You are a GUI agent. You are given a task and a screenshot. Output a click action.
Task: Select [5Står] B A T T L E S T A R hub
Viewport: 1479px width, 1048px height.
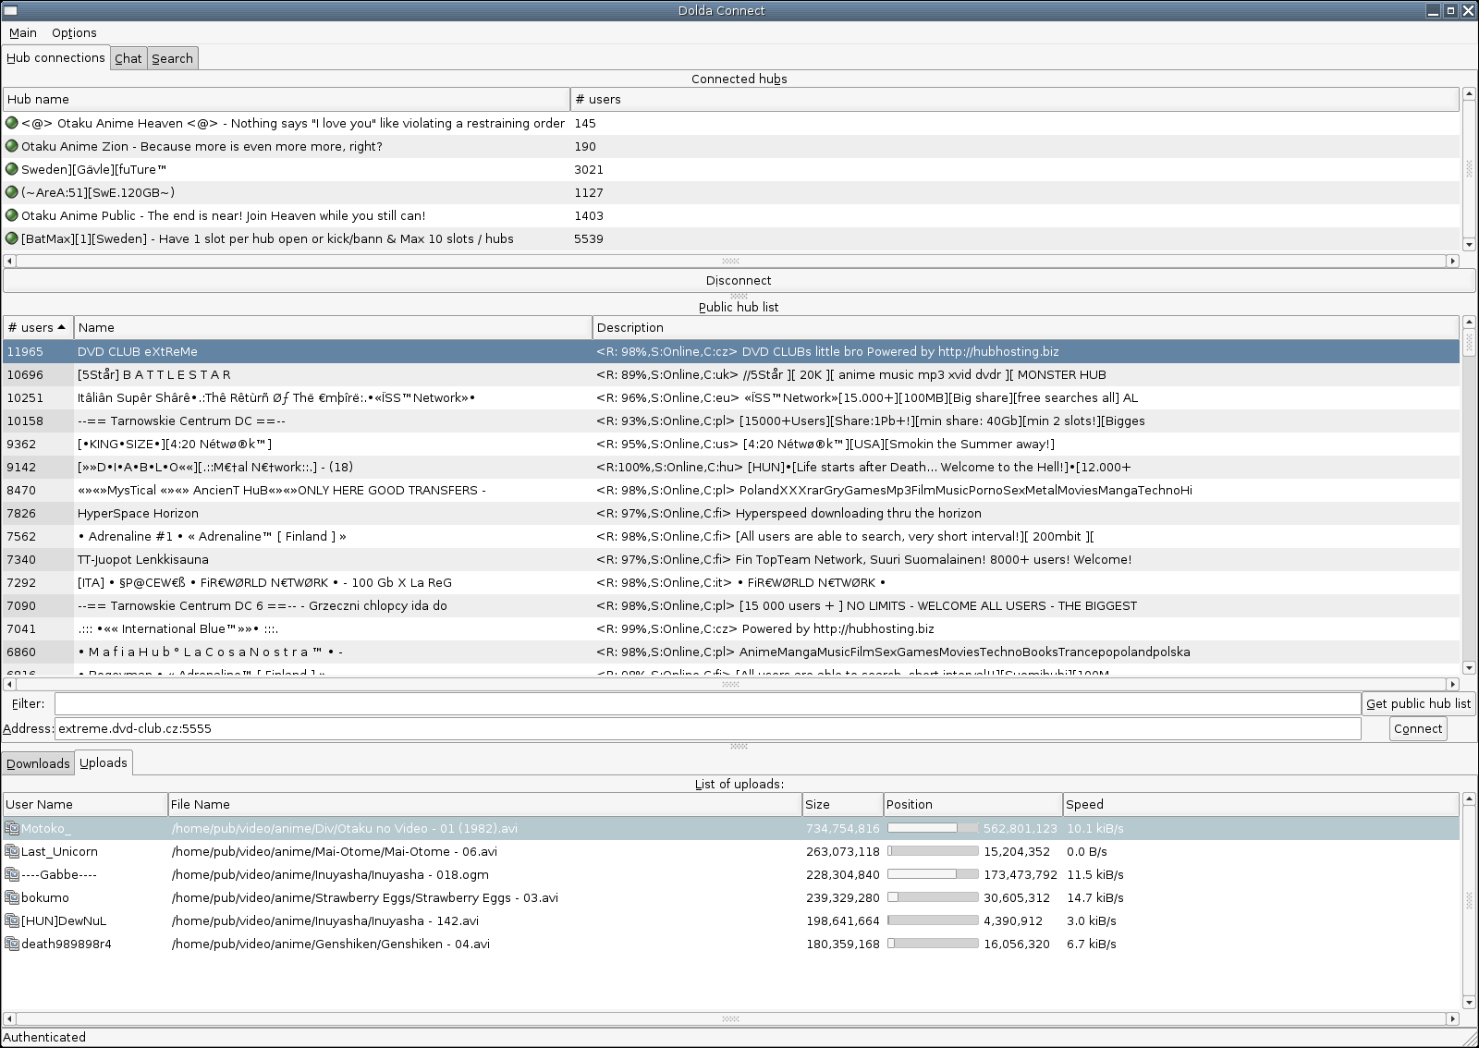point(731,374)
